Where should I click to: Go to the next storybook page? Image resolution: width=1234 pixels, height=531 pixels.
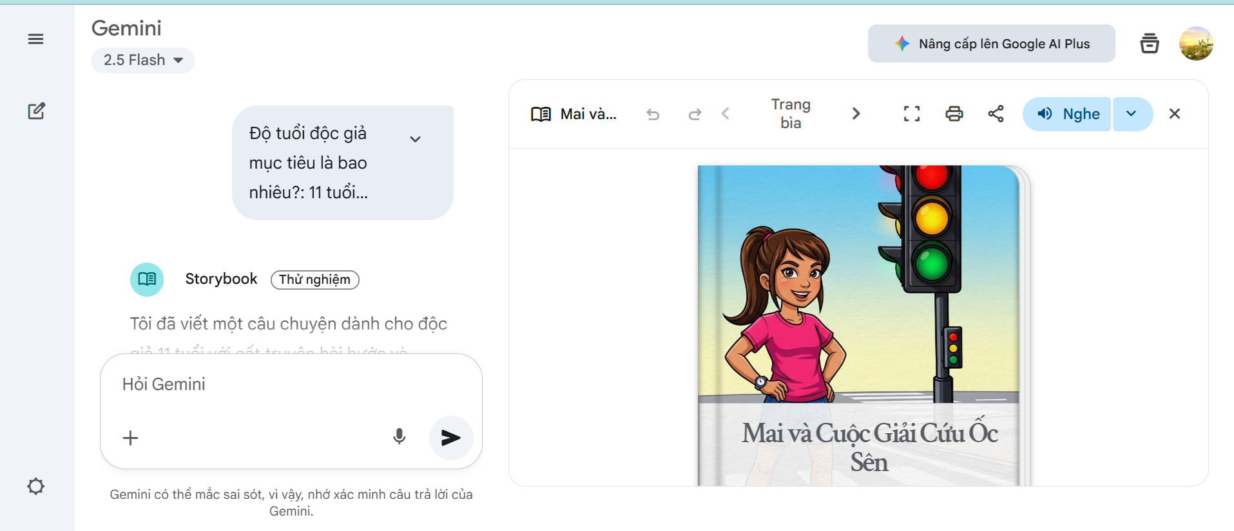856,114
